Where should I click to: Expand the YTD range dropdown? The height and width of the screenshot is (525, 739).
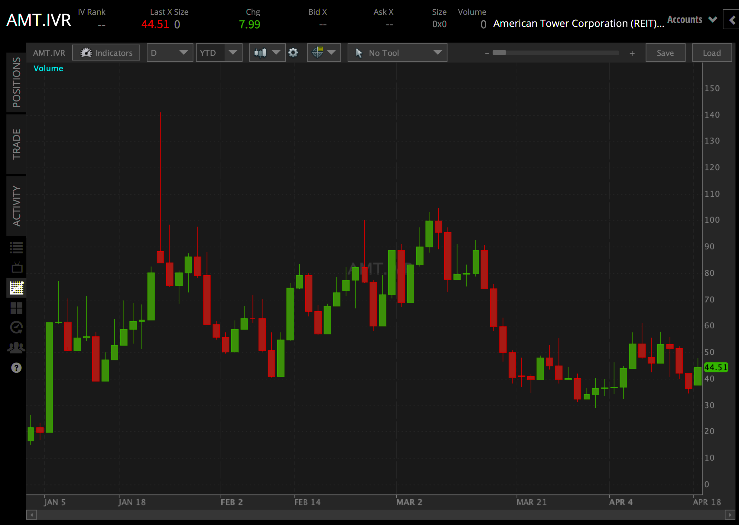219,53
